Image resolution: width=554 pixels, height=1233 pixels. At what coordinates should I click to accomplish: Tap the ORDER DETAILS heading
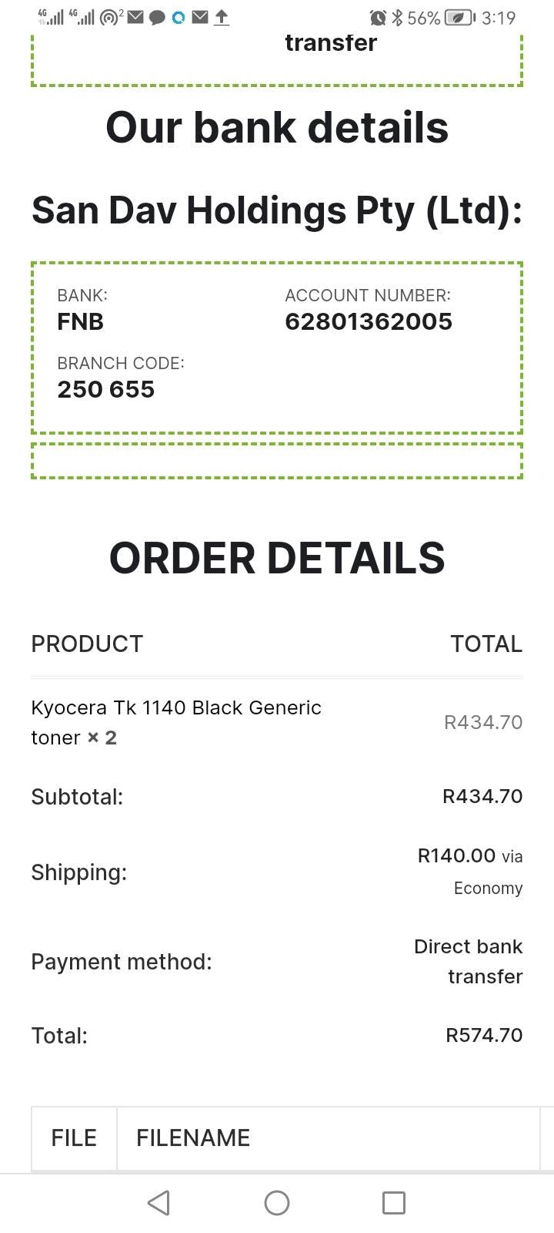(x=277, y=558)
